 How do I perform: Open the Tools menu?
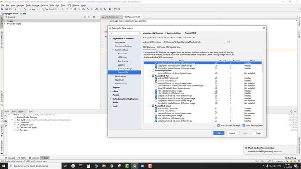click(x=63, y=5)
